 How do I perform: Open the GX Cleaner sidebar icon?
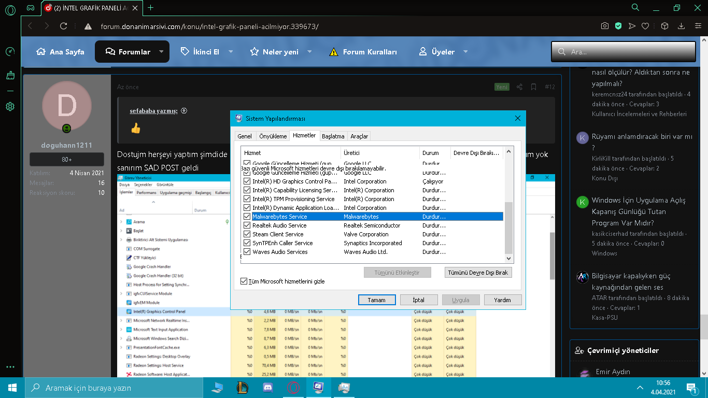click(x=10, y=76)
